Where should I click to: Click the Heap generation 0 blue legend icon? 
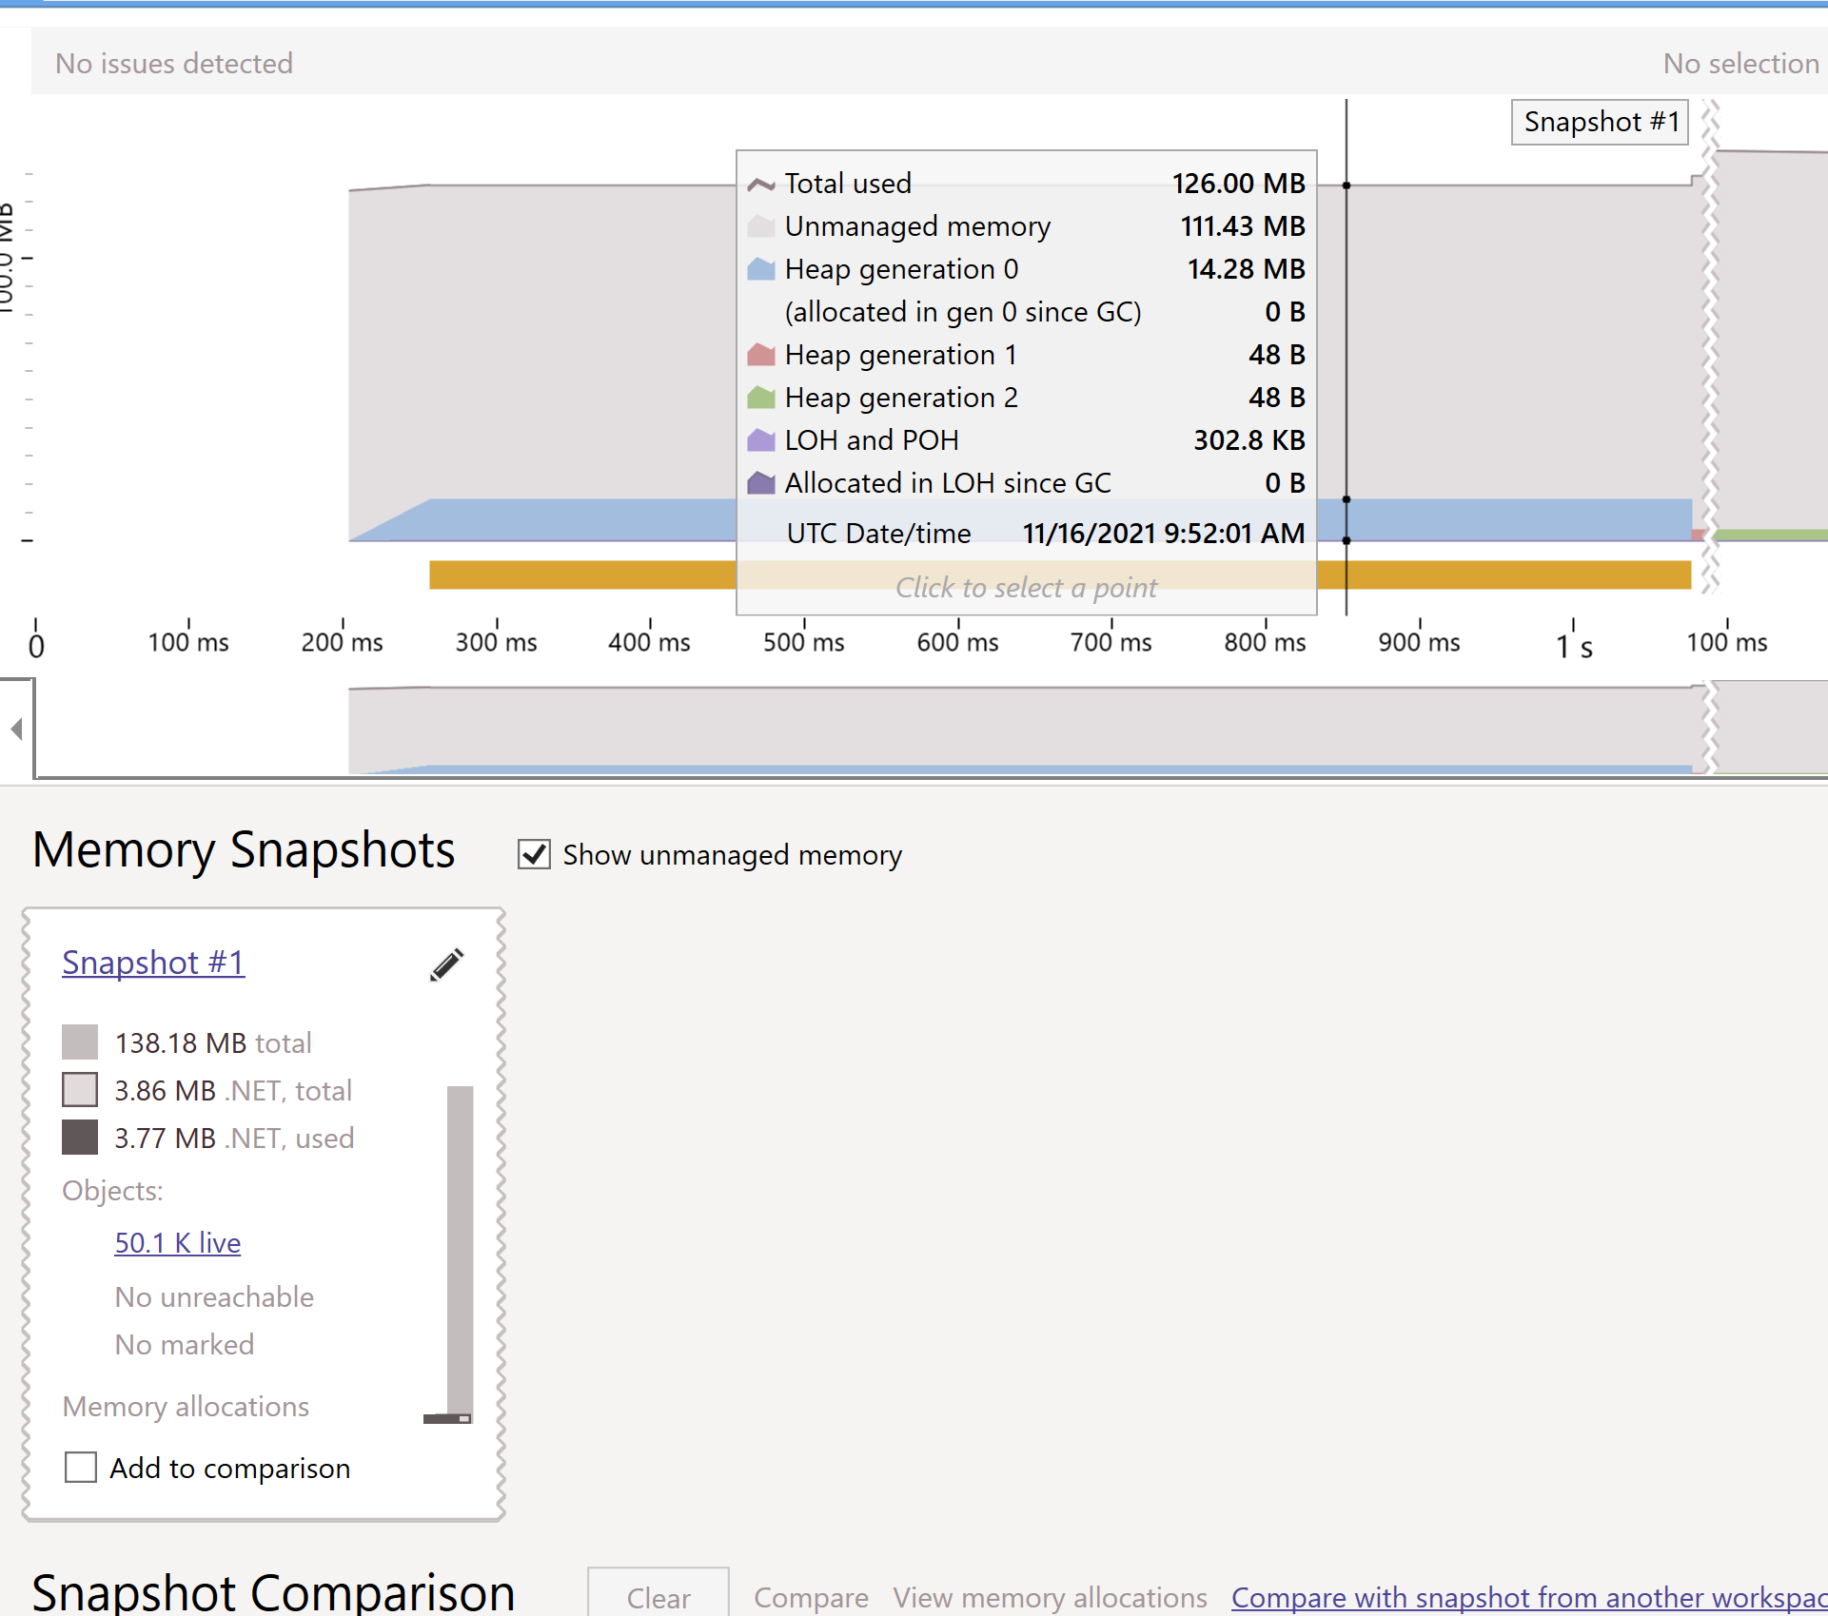(762, 269)
